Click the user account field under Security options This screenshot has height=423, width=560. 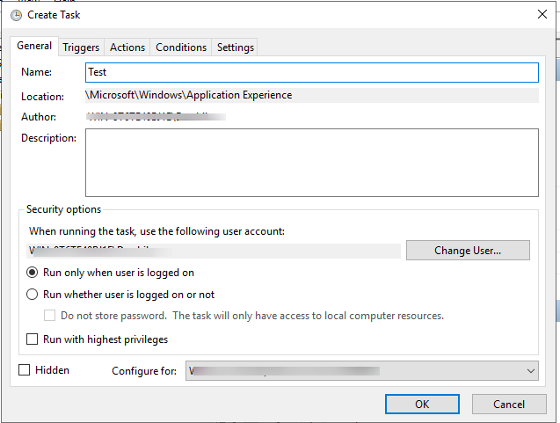click(214, 251)
